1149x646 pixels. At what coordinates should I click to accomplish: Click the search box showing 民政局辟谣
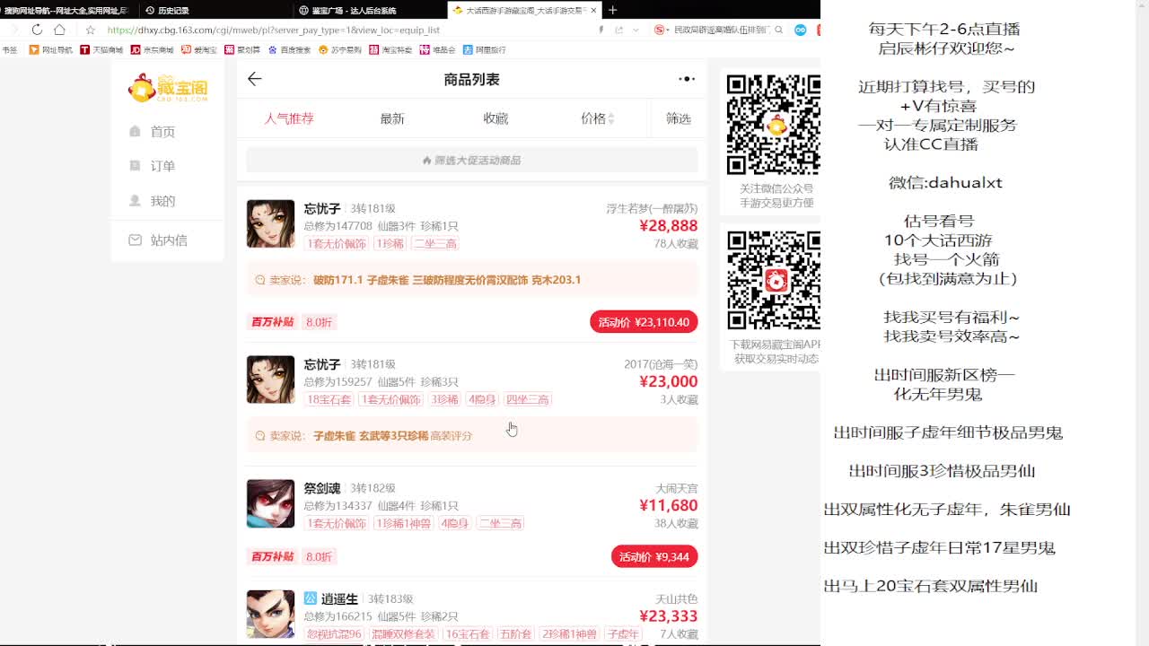click(x=722, y=30)
